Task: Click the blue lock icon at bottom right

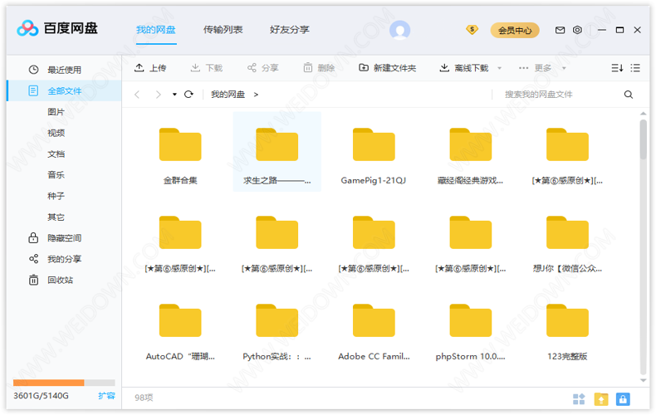Action: click(x=622, y=399)
